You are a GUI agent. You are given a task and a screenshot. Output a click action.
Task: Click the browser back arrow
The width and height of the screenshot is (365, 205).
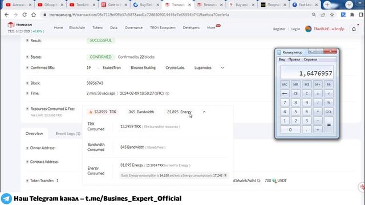tap(6, 15)
